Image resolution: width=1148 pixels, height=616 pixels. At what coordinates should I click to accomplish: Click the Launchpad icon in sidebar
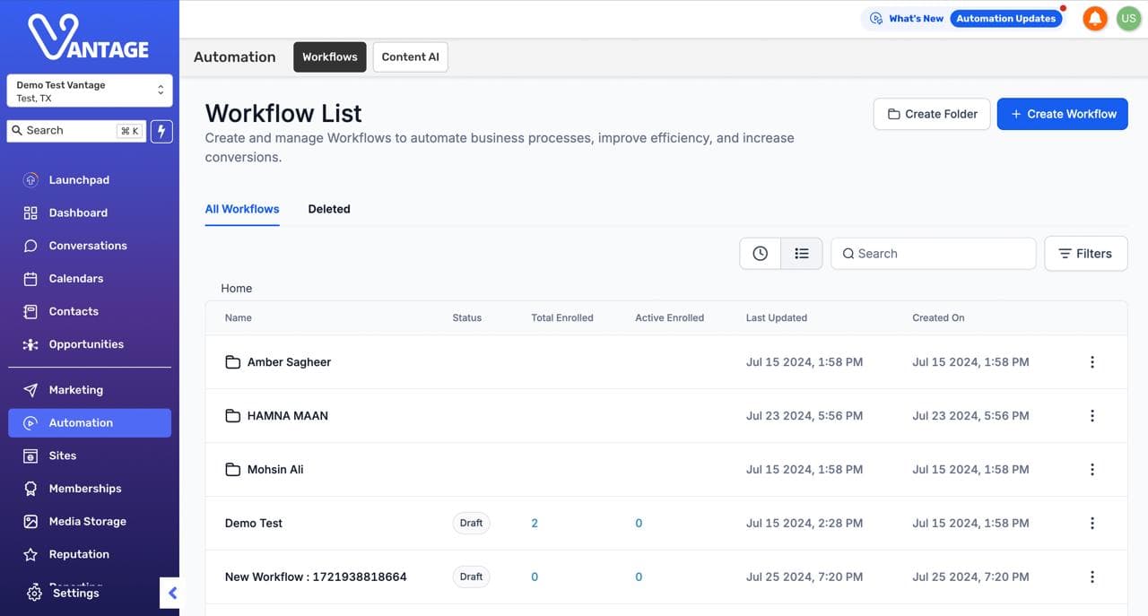click(30, 180)
